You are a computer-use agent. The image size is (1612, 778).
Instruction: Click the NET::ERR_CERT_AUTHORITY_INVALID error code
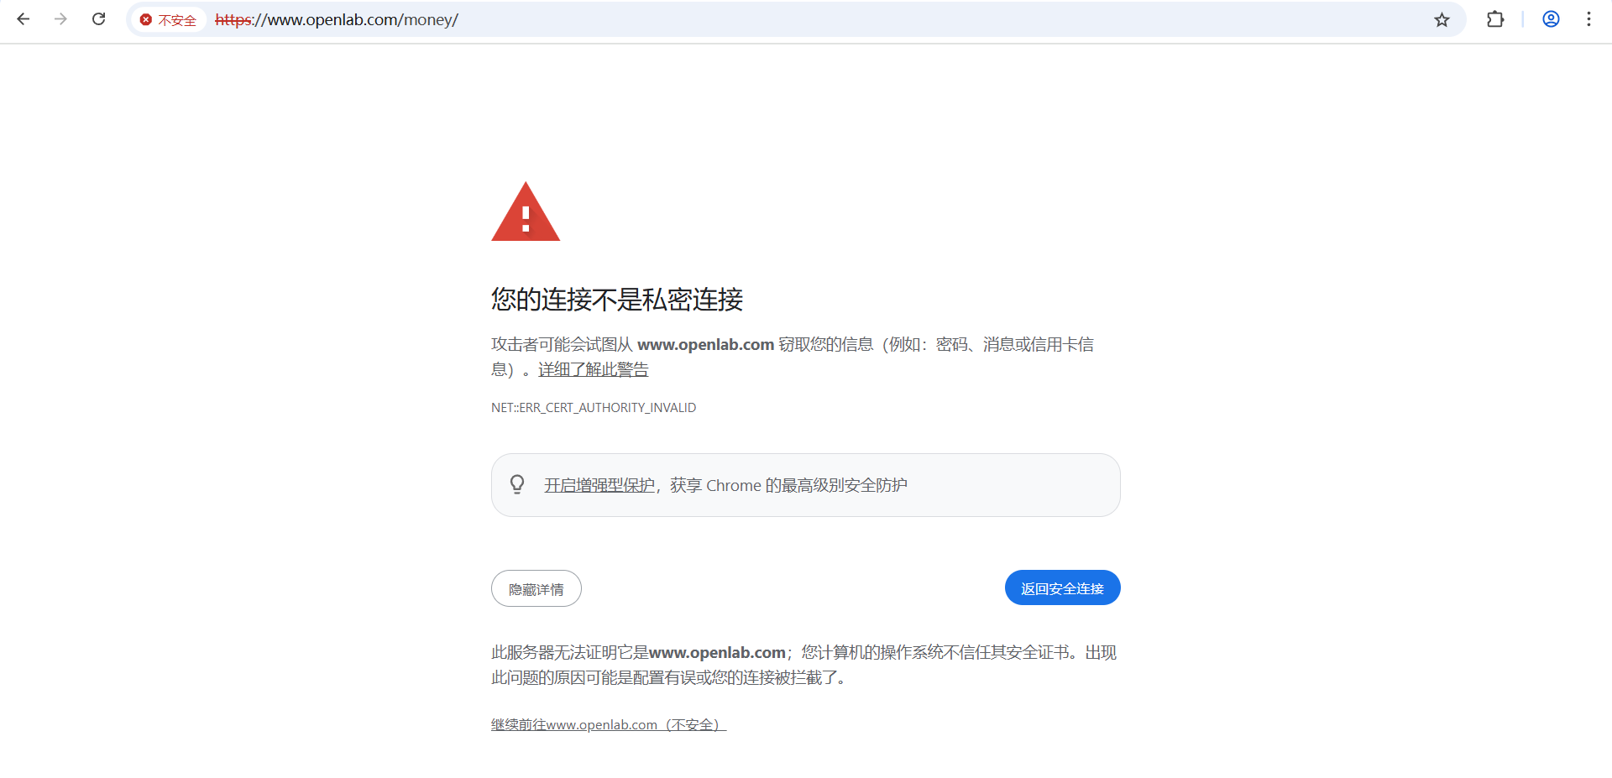coord(594,408)
